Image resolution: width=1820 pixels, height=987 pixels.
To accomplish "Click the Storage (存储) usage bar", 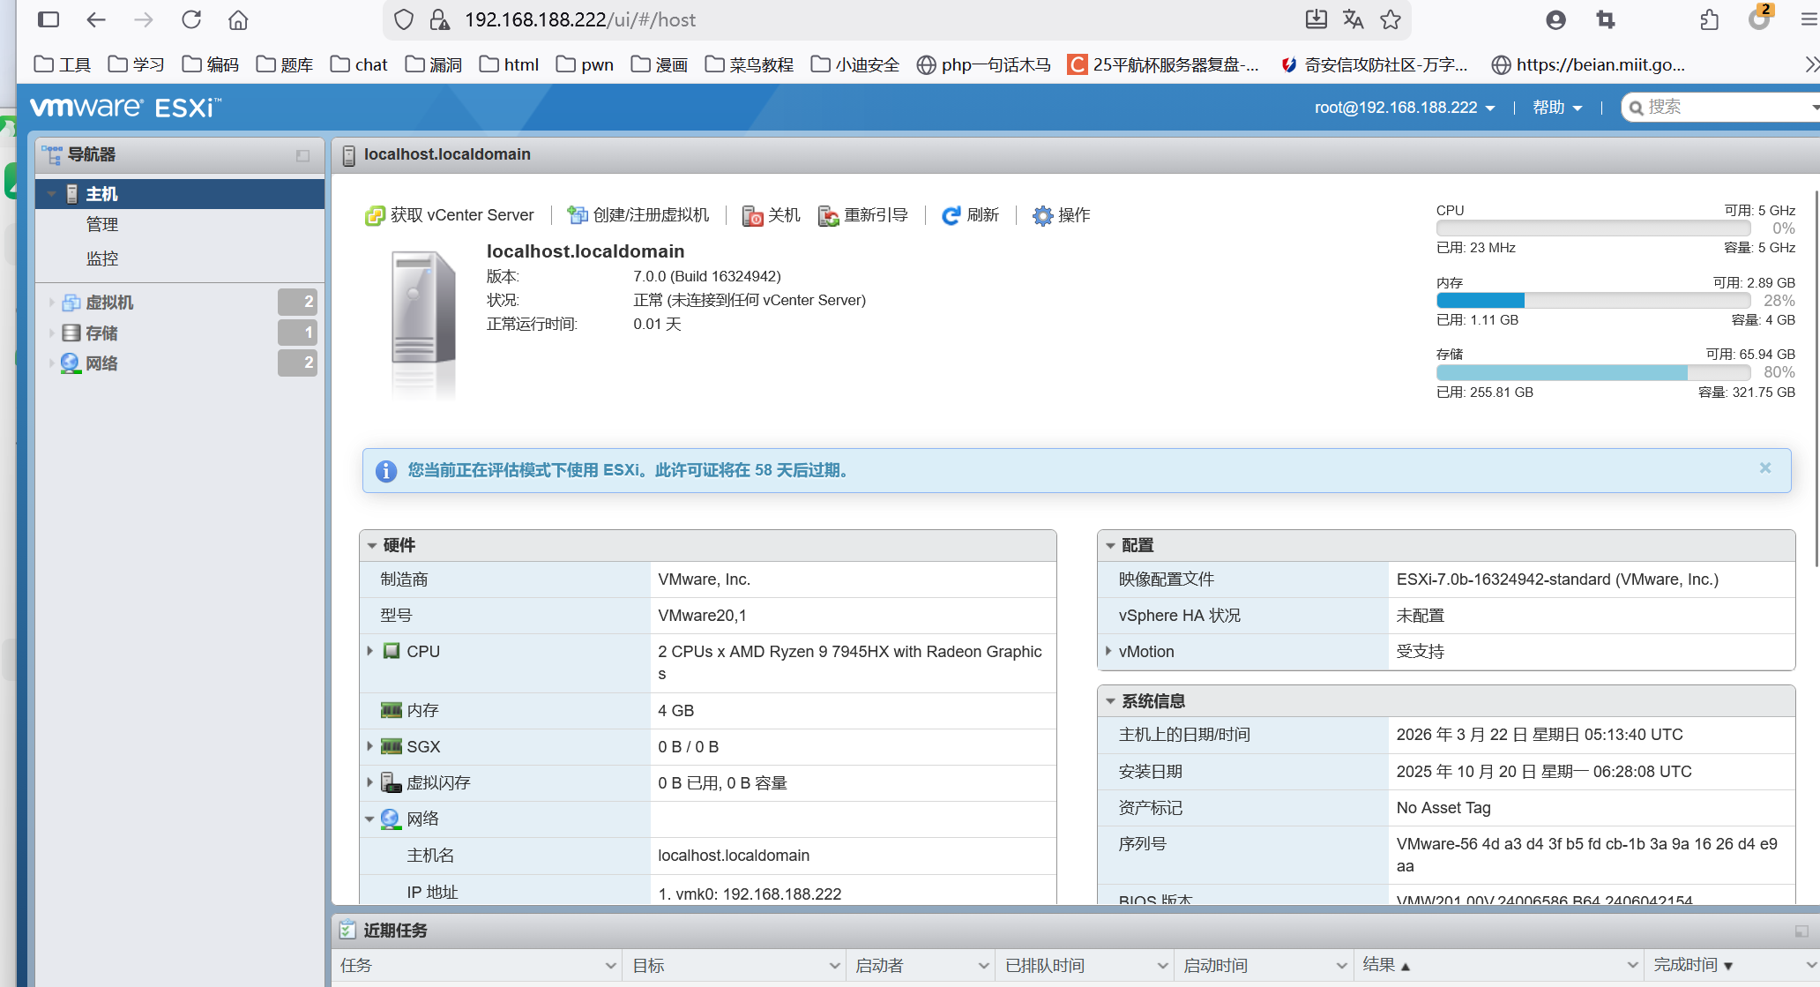I will click(1593, 373).
